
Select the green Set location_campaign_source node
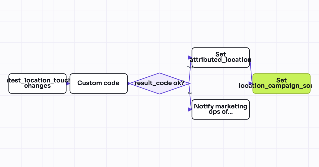[x=282, y=83]
